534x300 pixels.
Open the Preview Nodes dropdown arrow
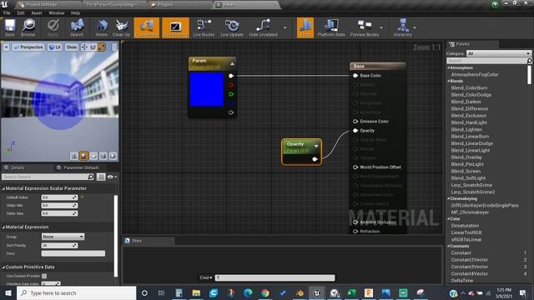(381, 27)
